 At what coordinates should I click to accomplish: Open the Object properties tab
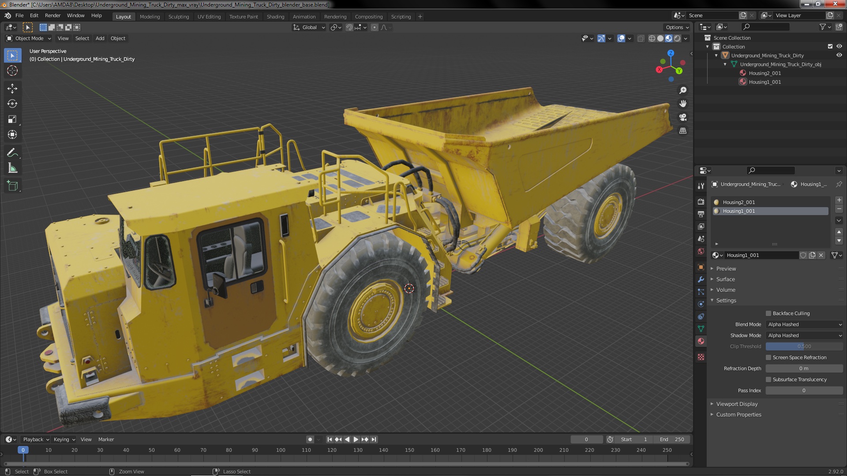point(701,267)
